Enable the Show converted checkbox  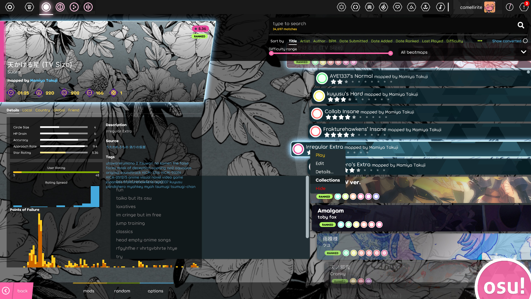pos(525,41)
